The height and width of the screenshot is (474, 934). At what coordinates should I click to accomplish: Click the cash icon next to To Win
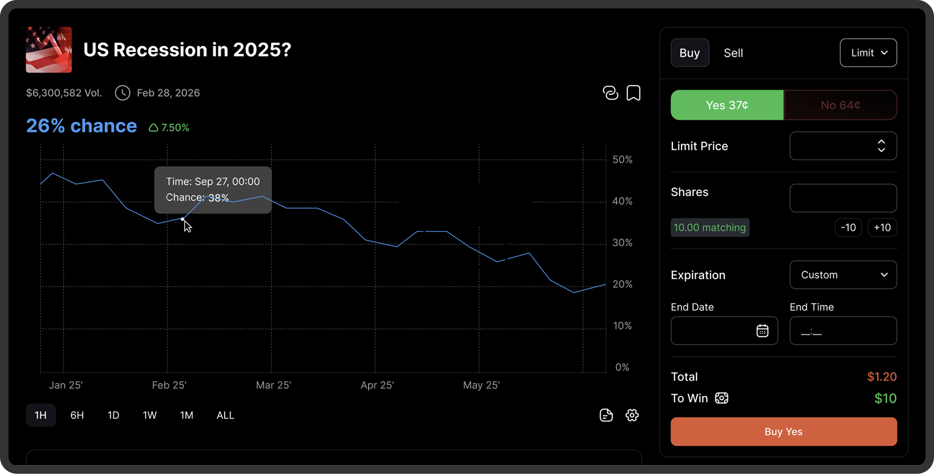click(x=721, y=398)
